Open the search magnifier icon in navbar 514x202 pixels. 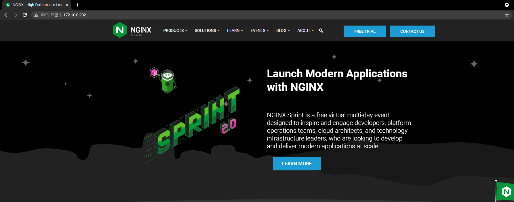click(321, 30)
